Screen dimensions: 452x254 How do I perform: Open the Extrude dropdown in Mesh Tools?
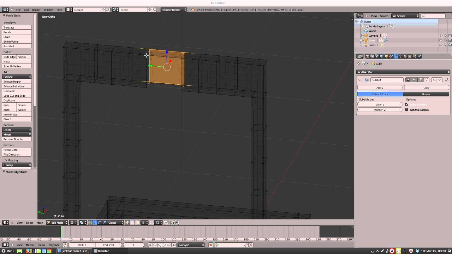pyautogui.click(x=17, y=77)
